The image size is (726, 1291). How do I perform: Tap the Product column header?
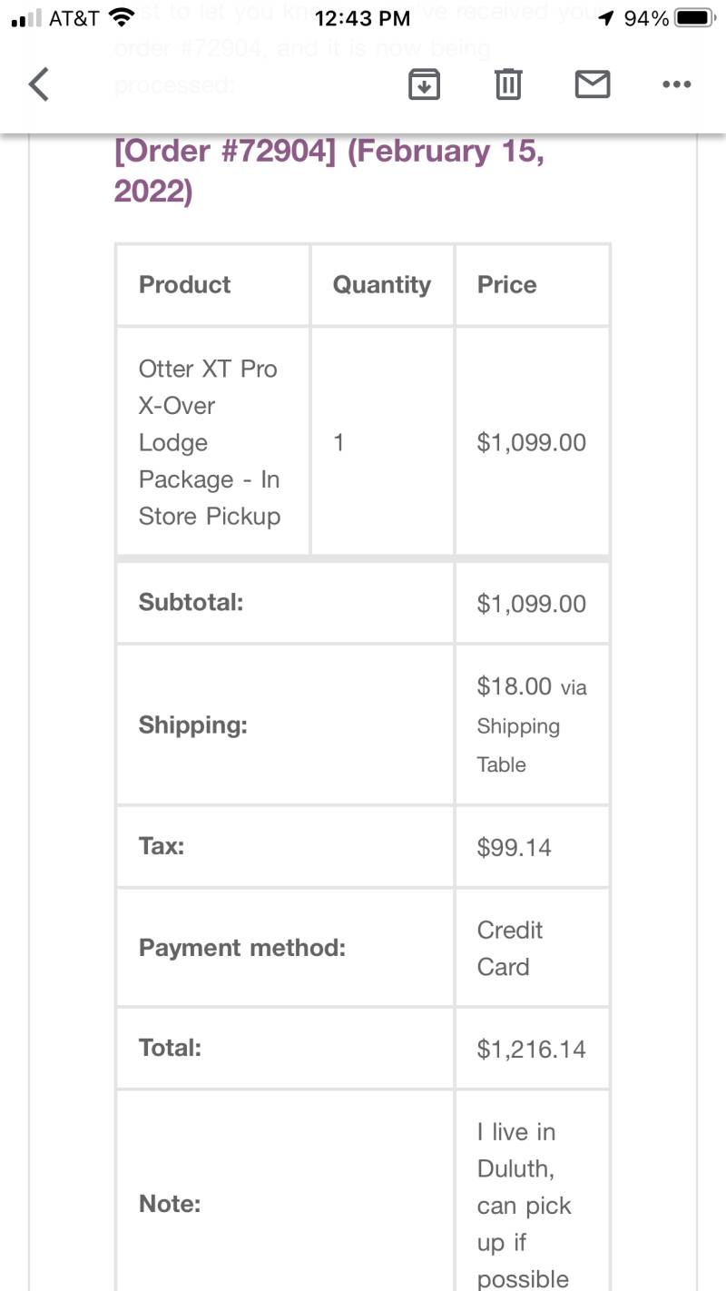tap(184, 284)
